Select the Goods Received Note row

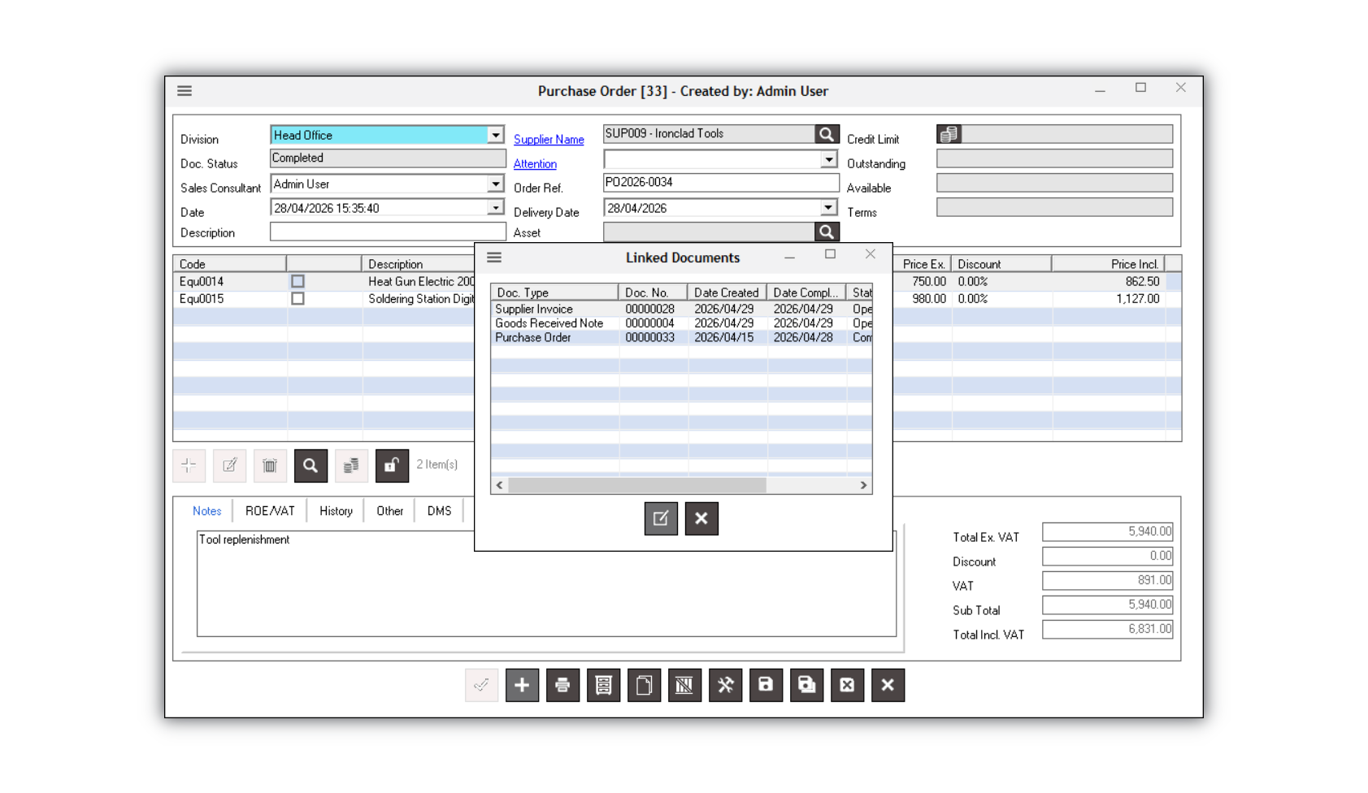tap(681, 323)
